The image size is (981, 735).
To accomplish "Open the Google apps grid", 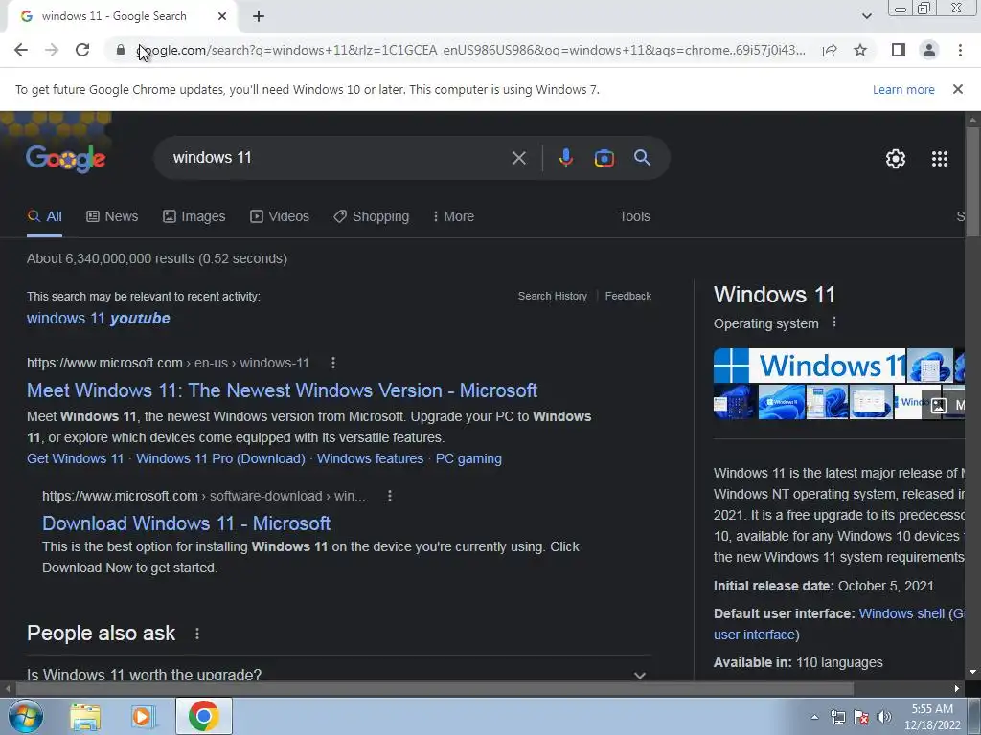I will coord(939,159).
